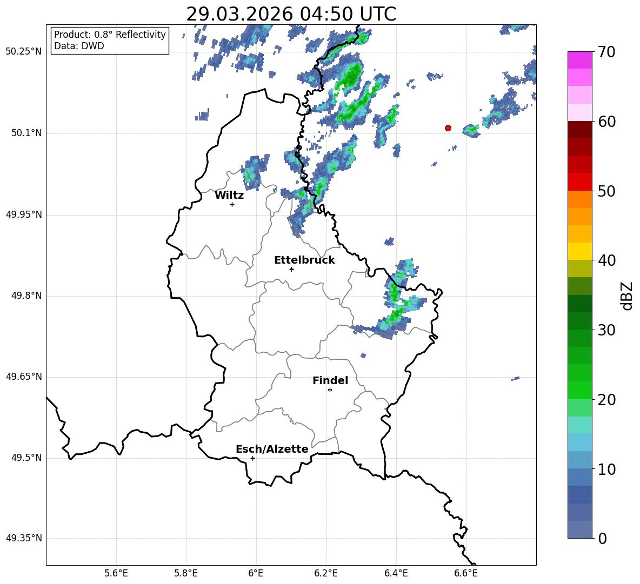
Task: Click the colorbar tick label 50
Action: click(606, 191)
